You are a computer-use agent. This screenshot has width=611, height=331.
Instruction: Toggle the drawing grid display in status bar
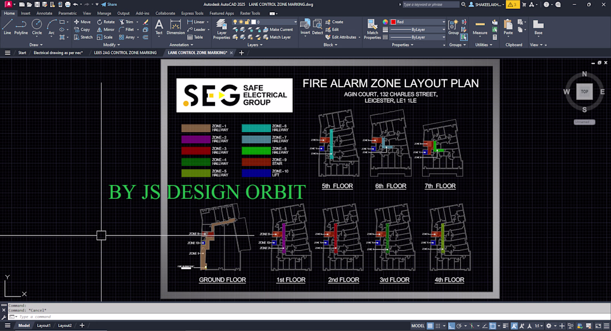pyautogui.click(x=430, y=326)
